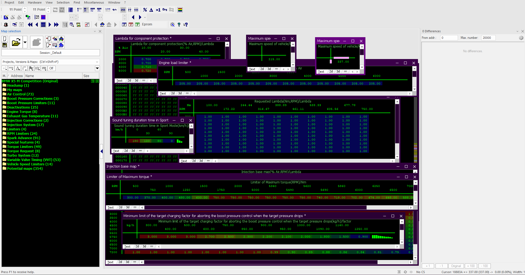The width and height of the screenshot is (525, 275).
Task: Switch Engine load limiter window to 2d tab
Action: (173, 93)
